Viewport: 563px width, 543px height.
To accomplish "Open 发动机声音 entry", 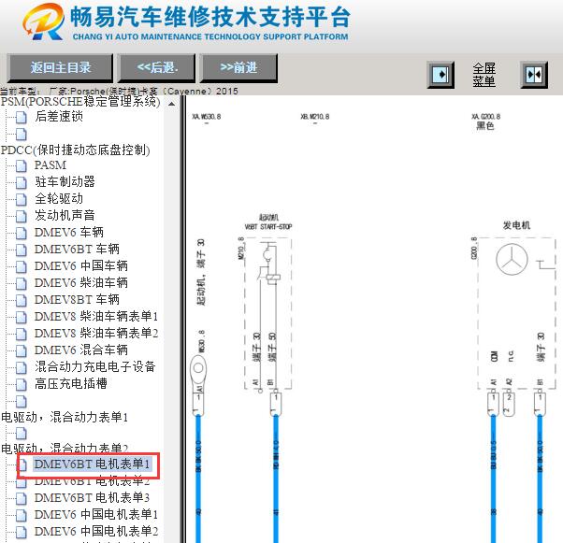I will click(x=65, y=215).
